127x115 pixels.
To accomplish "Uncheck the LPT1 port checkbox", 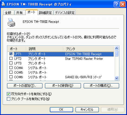I will click(x=11, y=54).
